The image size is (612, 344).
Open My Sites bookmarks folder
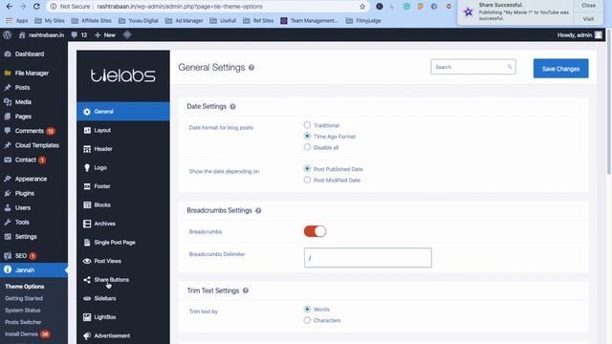pos(50,21)
